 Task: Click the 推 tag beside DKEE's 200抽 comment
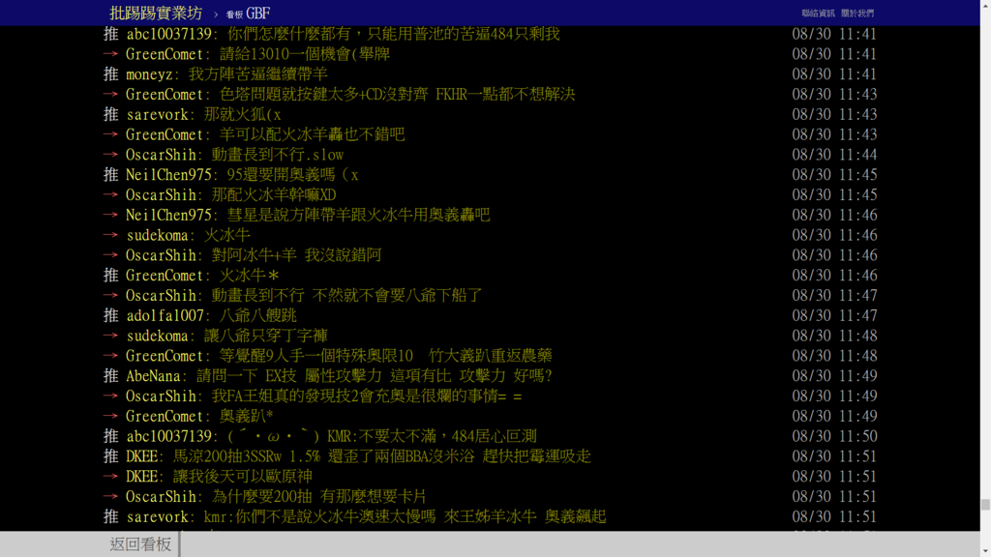pos(111,456)
